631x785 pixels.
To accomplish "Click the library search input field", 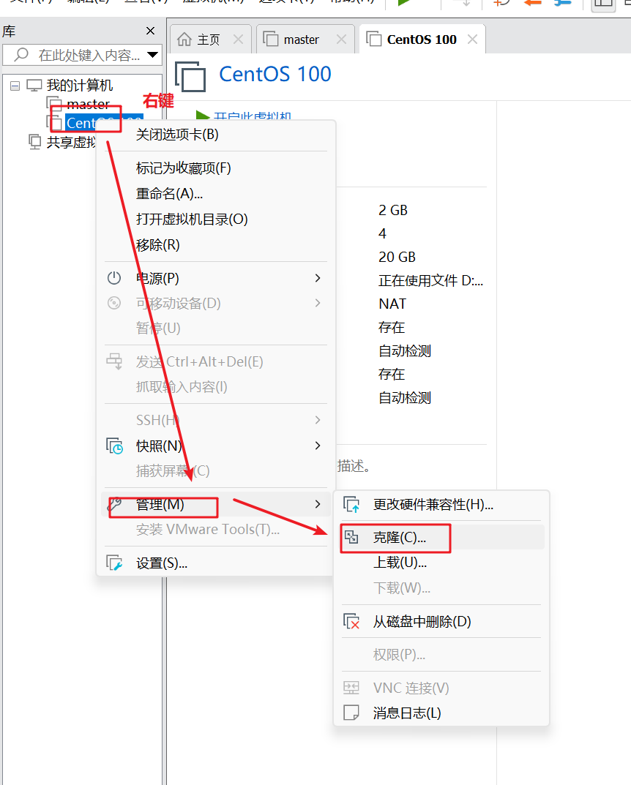I will (83, 55).
